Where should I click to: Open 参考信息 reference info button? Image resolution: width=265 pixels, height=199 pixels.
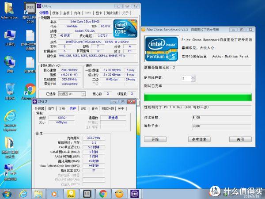click(x=199, y=139)
